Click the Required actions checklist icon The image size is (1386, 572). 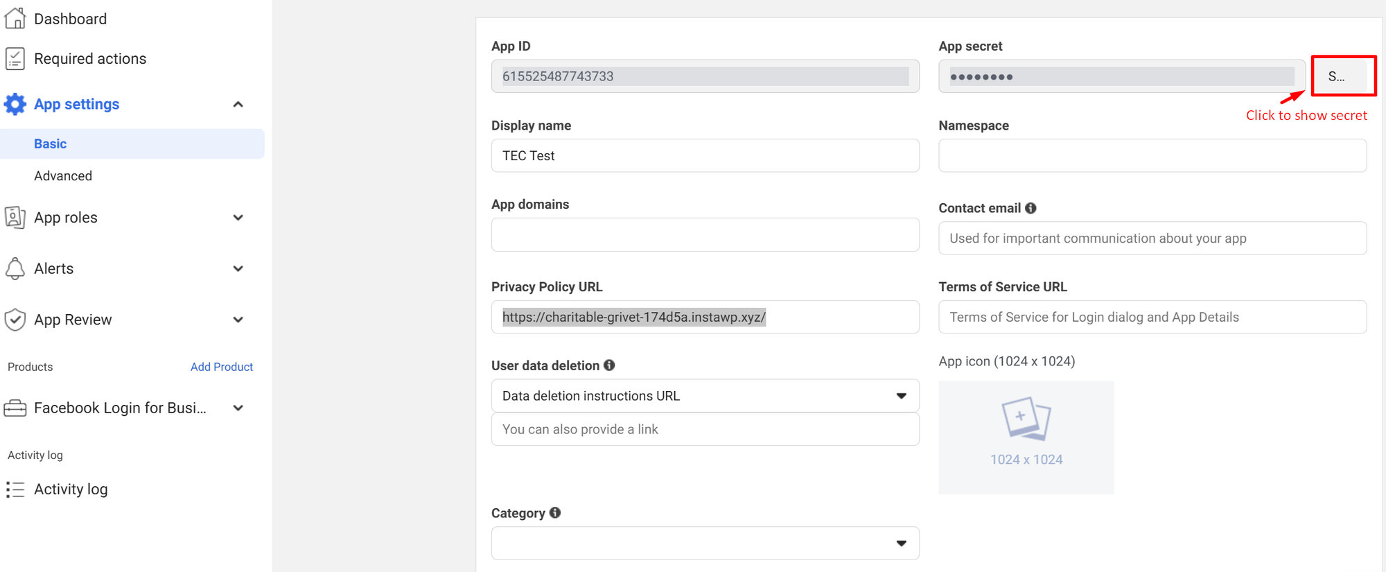click(15, 59)
